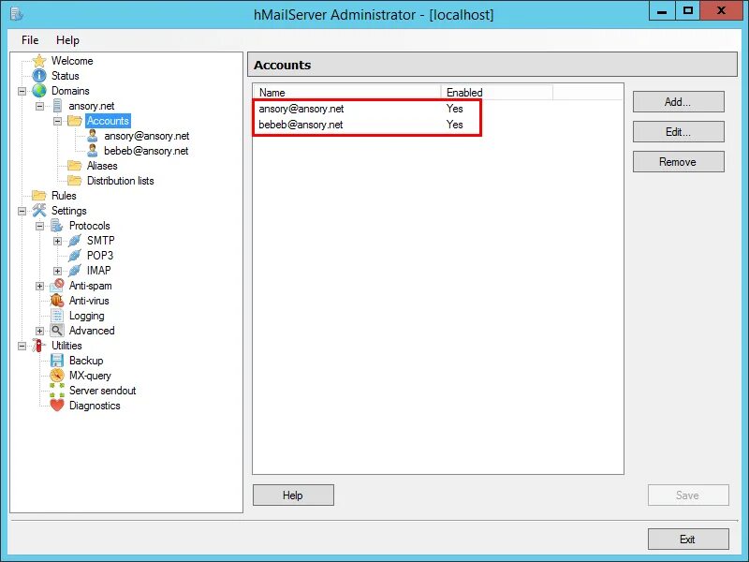Select the Aliases tree label

102,166
